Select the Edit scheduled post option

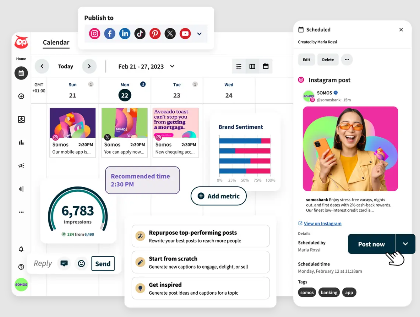pyautogui.click(x=306, y=59)
